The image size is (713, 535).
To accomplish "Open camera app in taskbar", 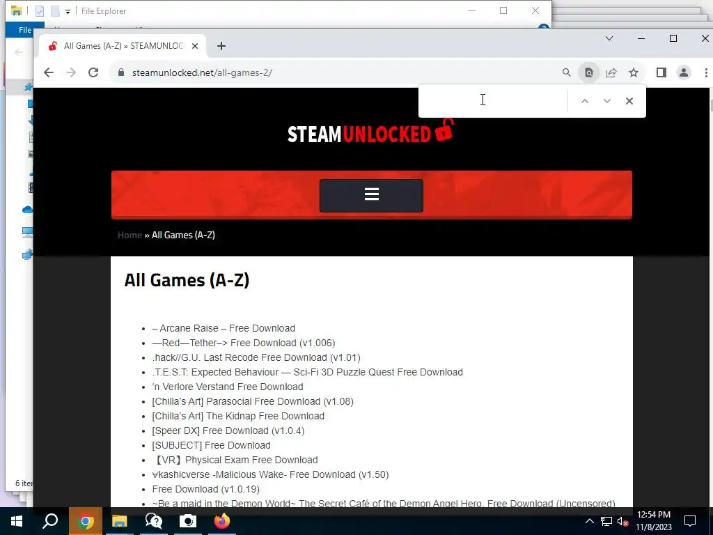I will [x=188, y=521].
